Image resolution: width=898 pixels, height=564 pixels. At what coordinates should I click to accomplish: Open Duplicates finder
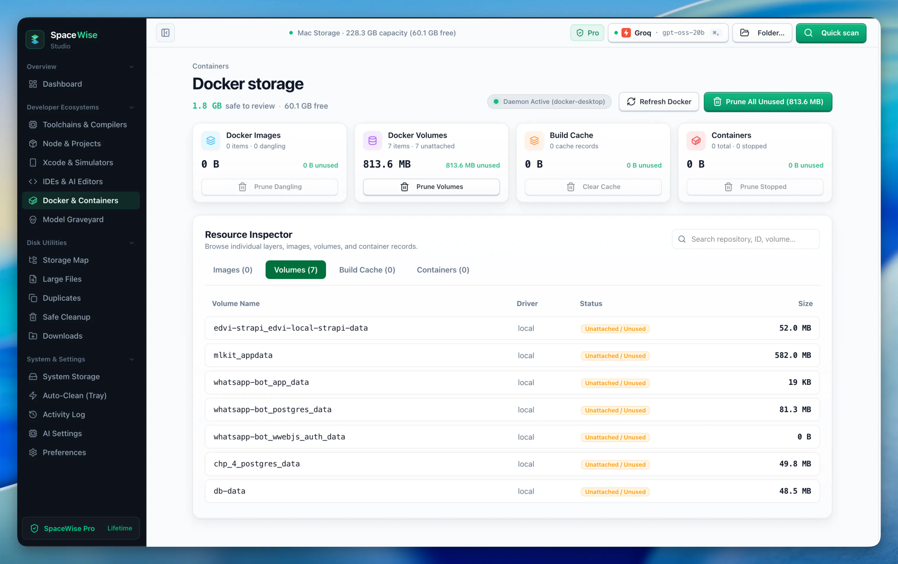pyautogui.click(x=81, y=298)
